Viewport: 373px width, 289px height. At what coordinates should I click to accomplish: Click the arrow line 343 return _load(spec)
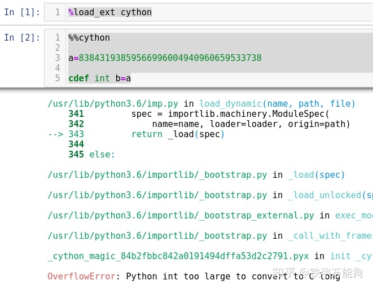click(136, 134)
